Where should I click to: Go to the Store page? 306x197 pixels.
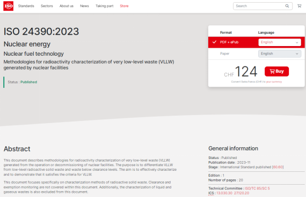[124, 6]
